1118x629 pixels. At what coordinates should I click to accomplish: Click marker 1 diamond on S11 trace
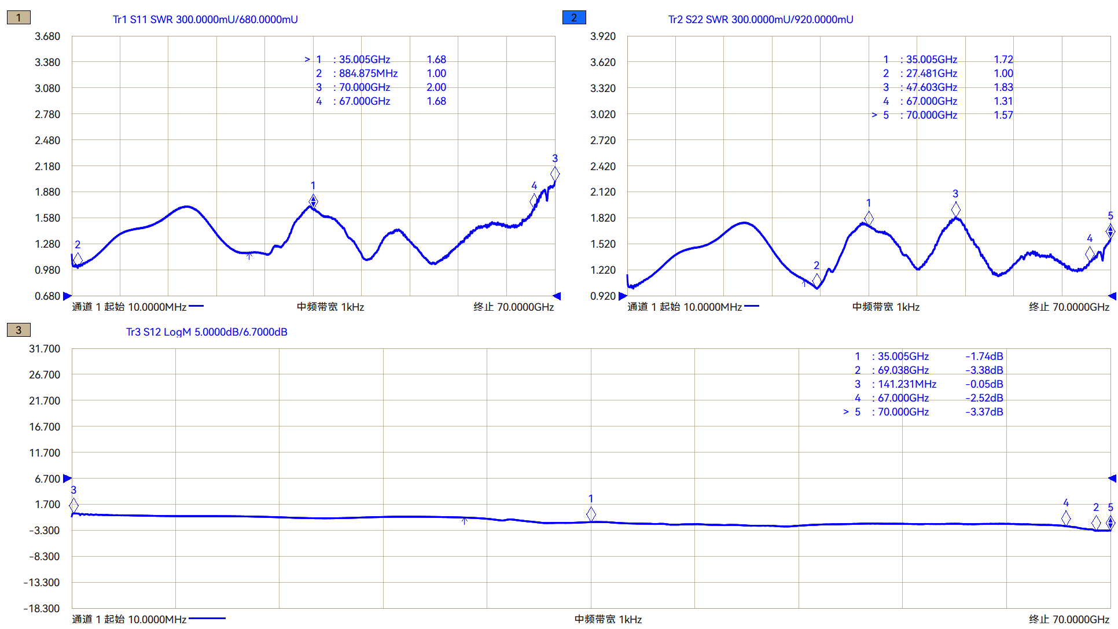coord(313,201)
